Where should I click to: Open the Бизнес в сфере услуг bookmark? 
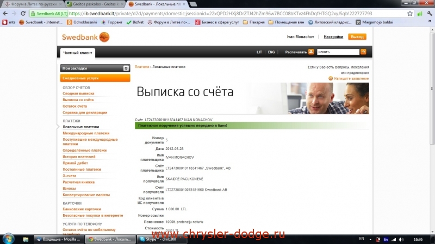point(217,22)
